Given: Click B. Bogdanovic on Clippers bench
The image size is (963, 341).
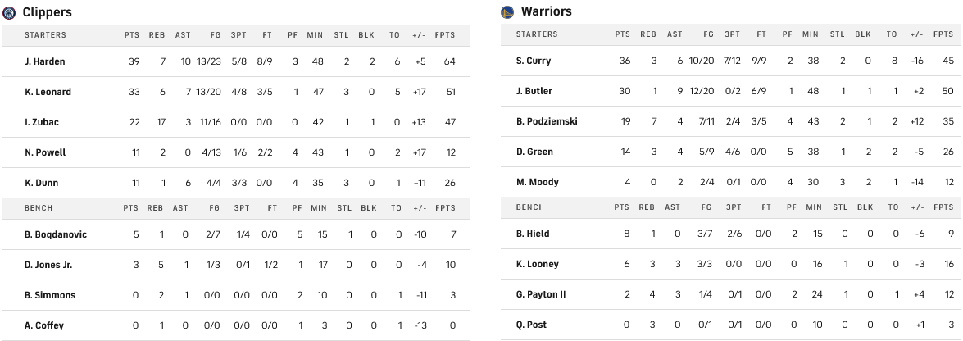Looking at the screenshot, I should (56, 234).
